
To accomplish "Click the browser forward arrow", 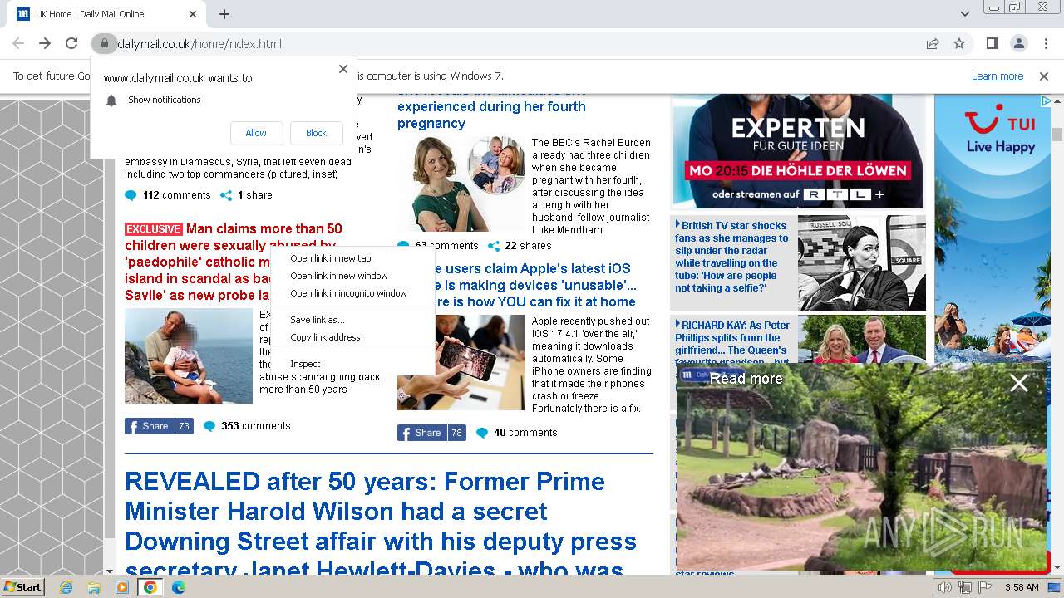I will click(45, 44).
